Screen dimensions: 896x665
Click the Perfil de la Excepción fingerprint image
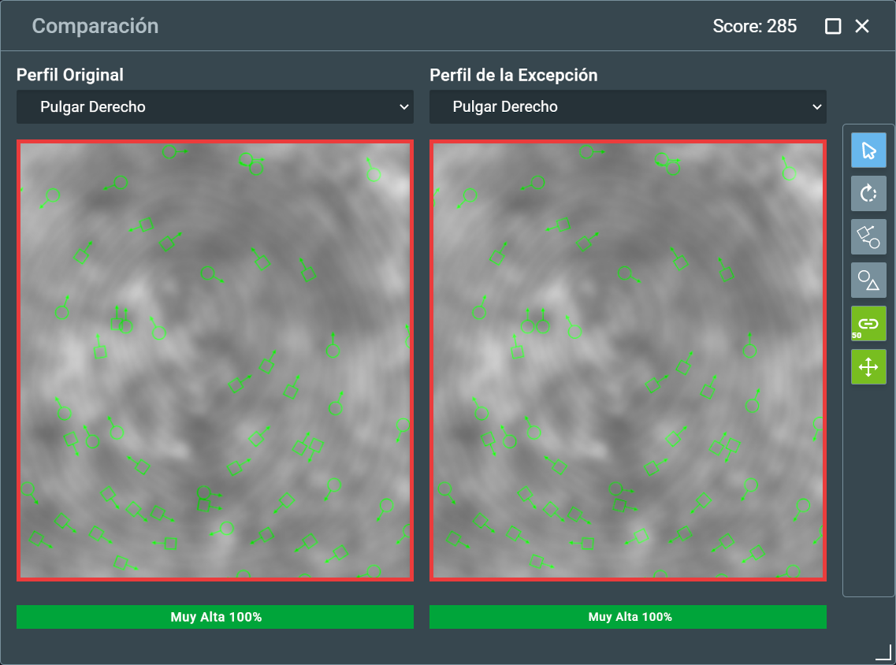[627, 361]
